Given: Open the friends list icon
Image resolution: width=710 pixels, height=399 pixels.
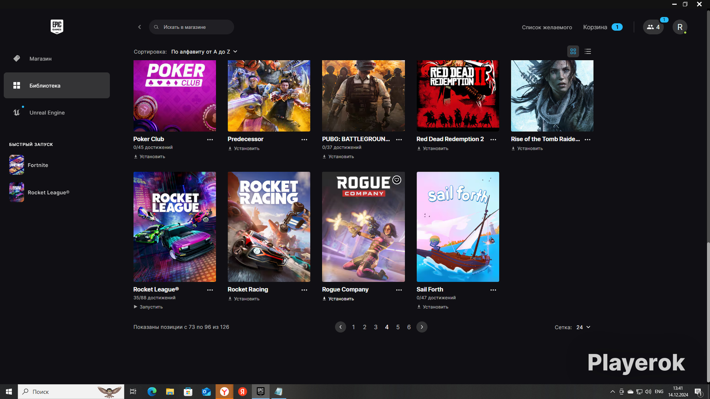Looking at the screenshot, I should click(x=653, y=27).
